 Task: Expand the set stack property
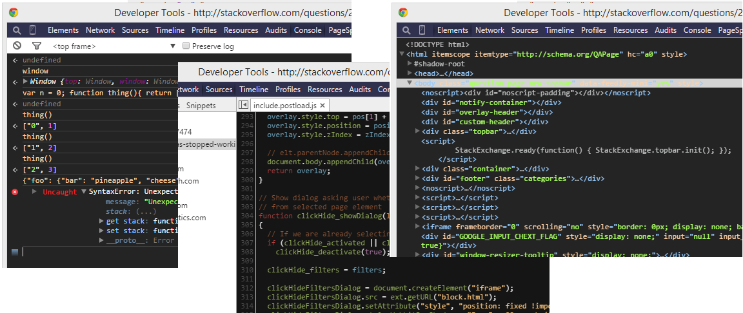coord(101,231)
